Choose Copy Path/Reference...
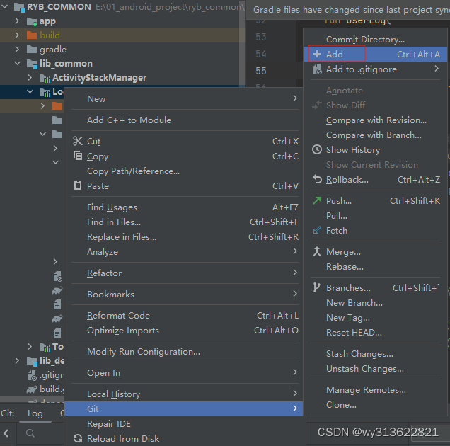This screenshot has height=446, width=450. pos(185,171)
